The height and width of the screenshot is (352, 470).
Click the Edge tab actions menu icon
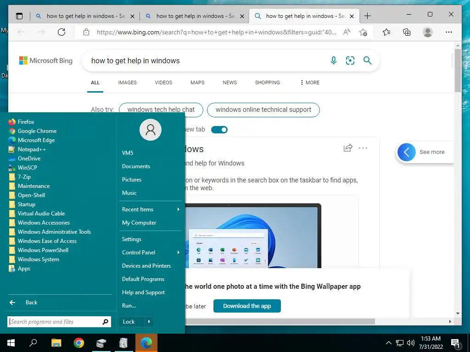(x=19, y=16)
